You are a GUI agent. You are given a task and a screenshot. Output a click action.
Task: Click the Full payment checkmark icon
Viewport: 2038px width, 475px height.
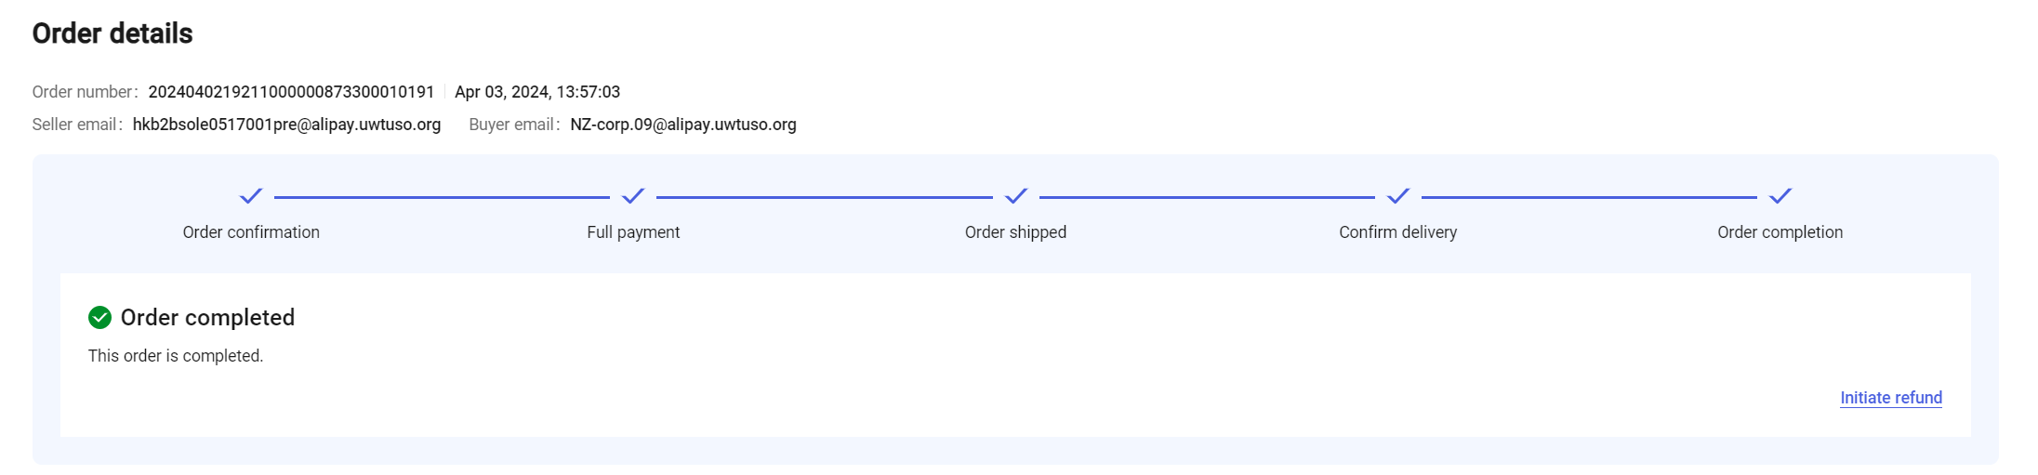(633, 196)
